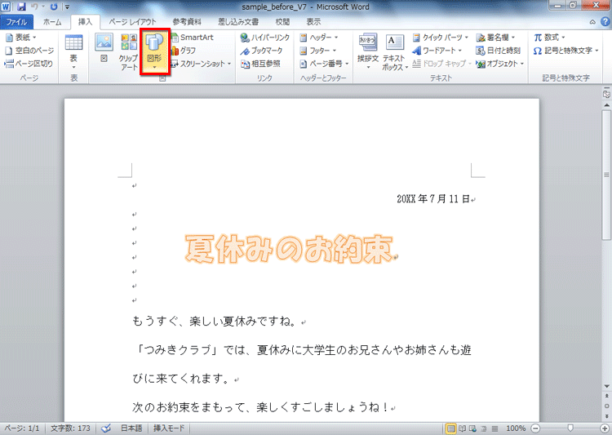Undo the last action
612x435 pixels.
(x=35, y=7)
